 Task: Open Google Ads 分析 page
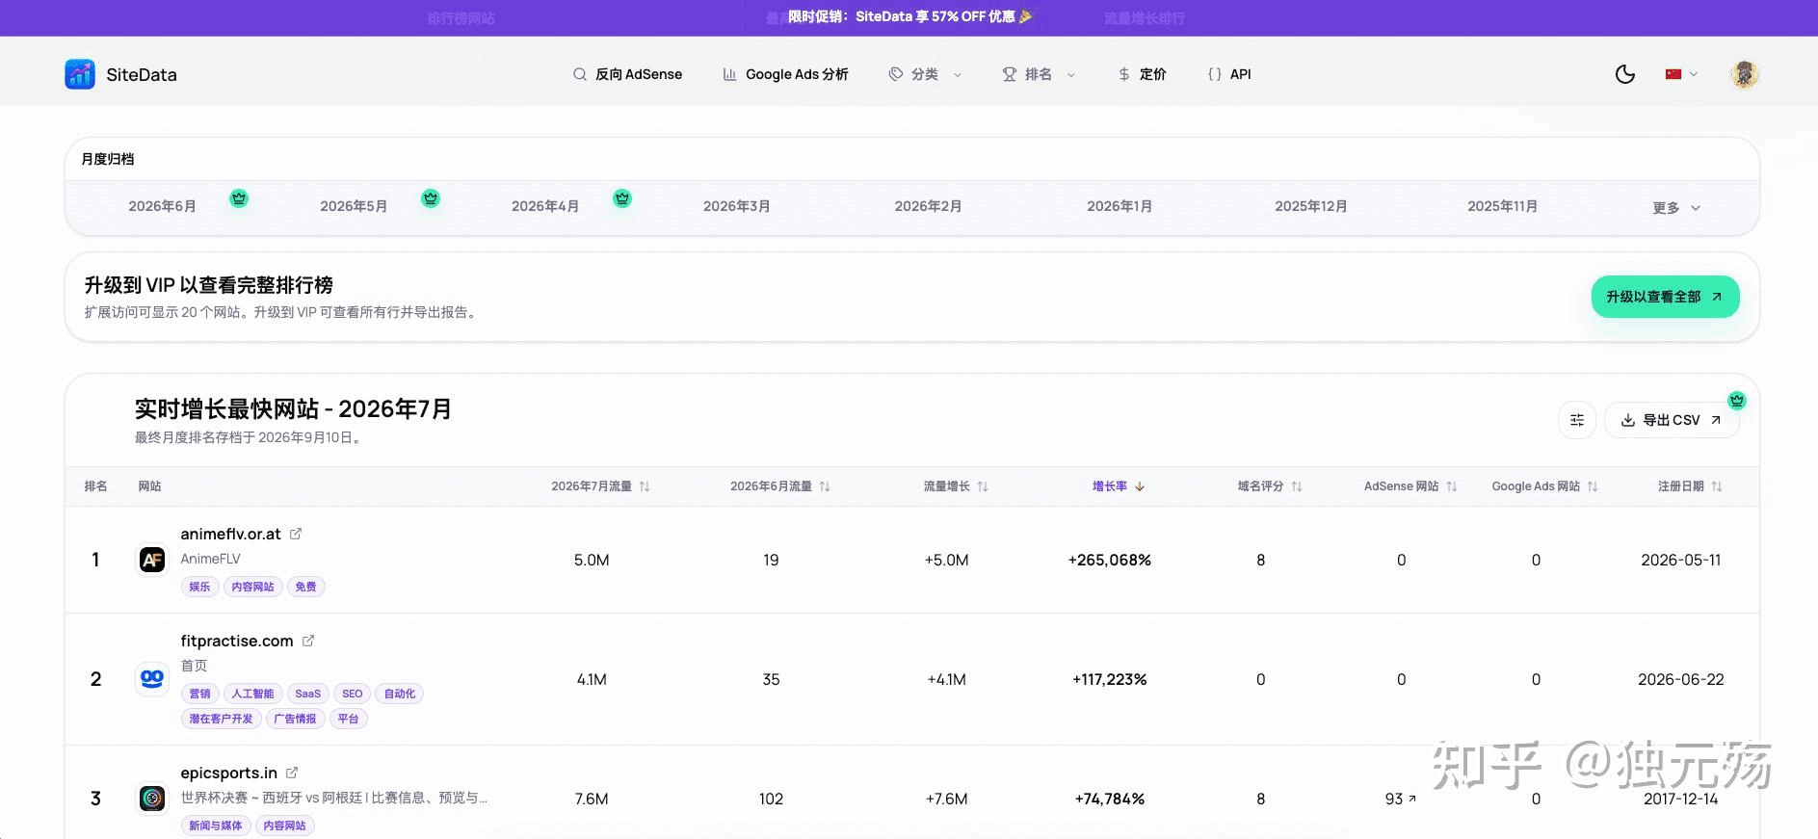click(x=785, y=74)
